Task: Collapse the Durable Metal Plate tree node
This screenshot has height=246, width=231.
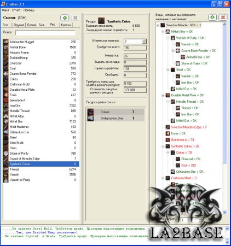Action: pyautogui.click(x=163, y=95)
